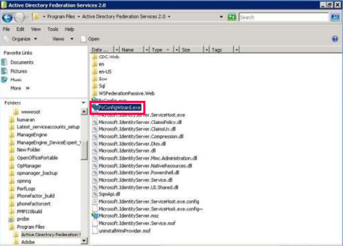Open the Name column filter dropdown
The image size is (343, 246).
(147, 50)
